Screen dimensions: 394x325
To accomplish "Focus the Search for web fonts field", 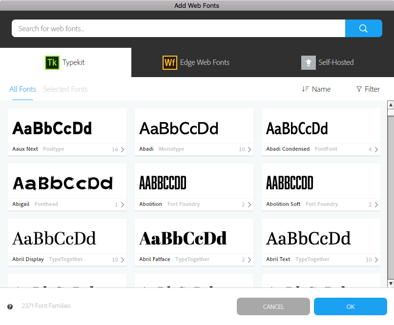I will [178, 28].
